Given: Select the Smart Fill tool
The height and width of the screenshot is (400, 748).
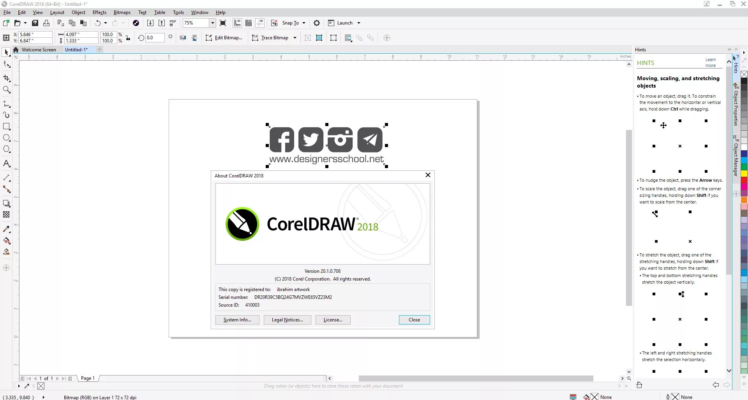Looking at the screenshot, I should tap(6, 252).
